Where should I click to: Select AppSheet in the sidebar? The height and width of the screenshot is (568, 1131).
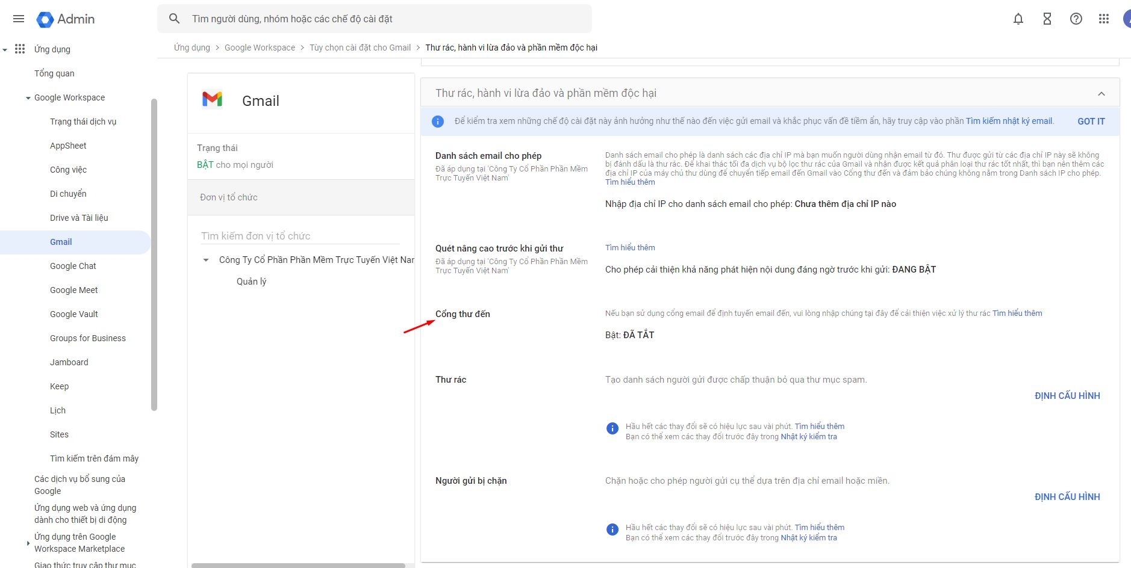coord(68,146)
